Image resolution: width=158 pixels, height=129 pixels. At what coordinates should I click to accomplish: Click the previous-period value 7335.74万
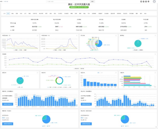click(79, 30)
